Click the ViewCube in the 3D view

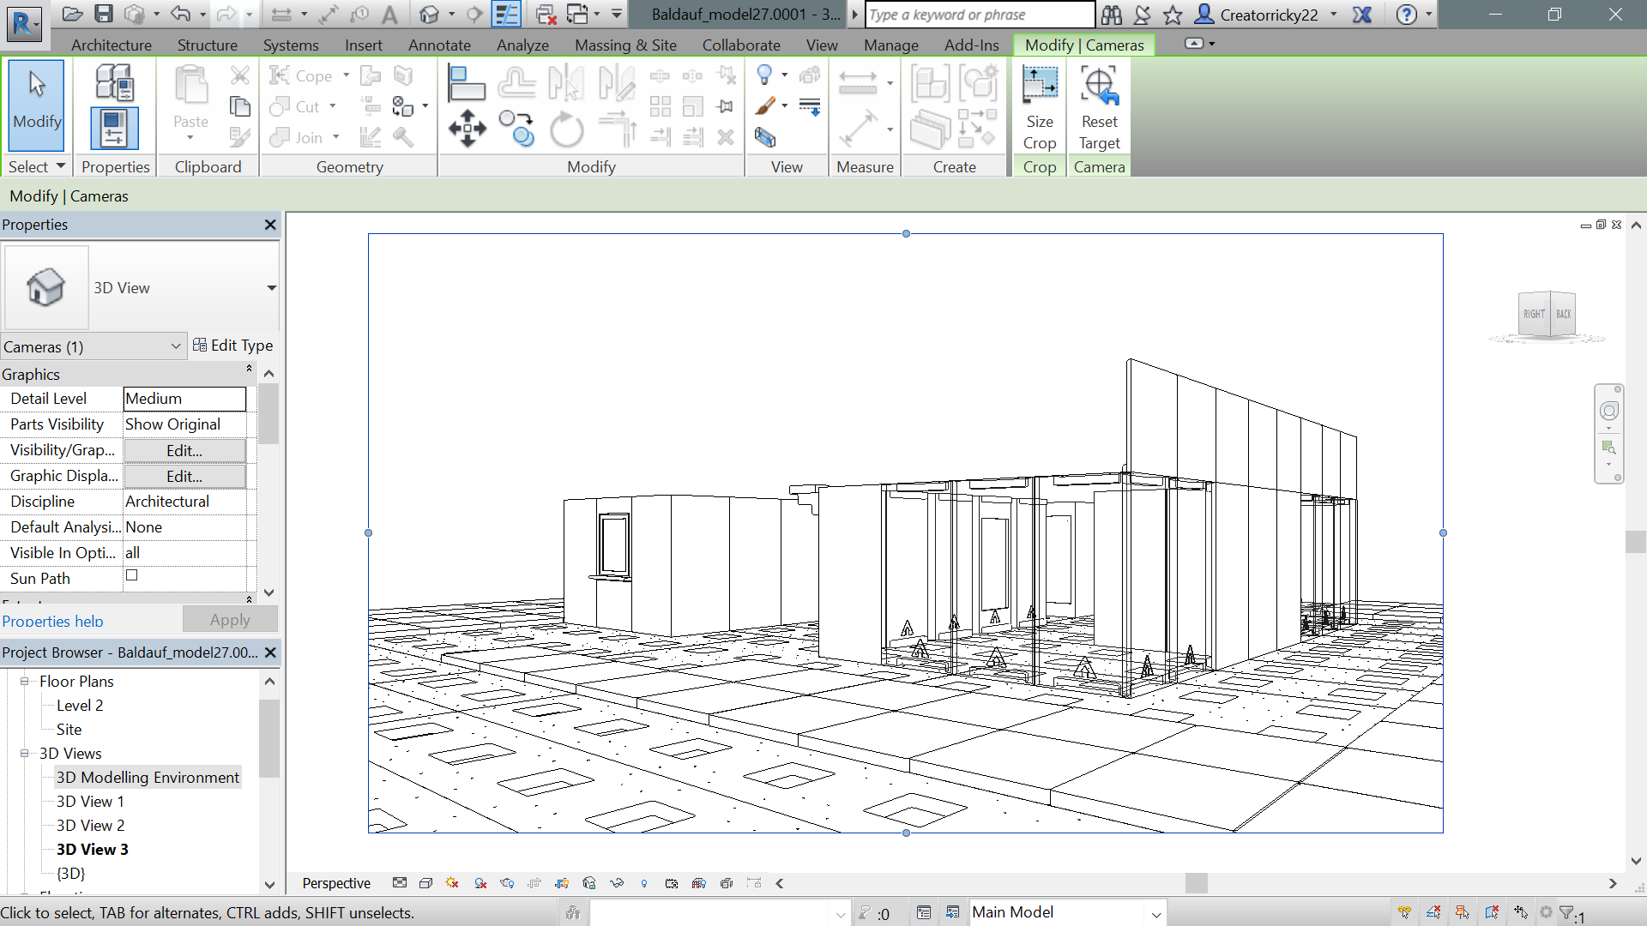tap(1548, 315)
